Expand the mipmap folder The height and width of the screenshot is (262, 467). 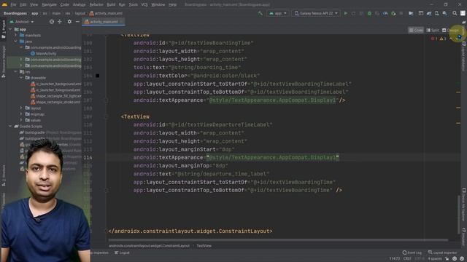click(21, 114)
